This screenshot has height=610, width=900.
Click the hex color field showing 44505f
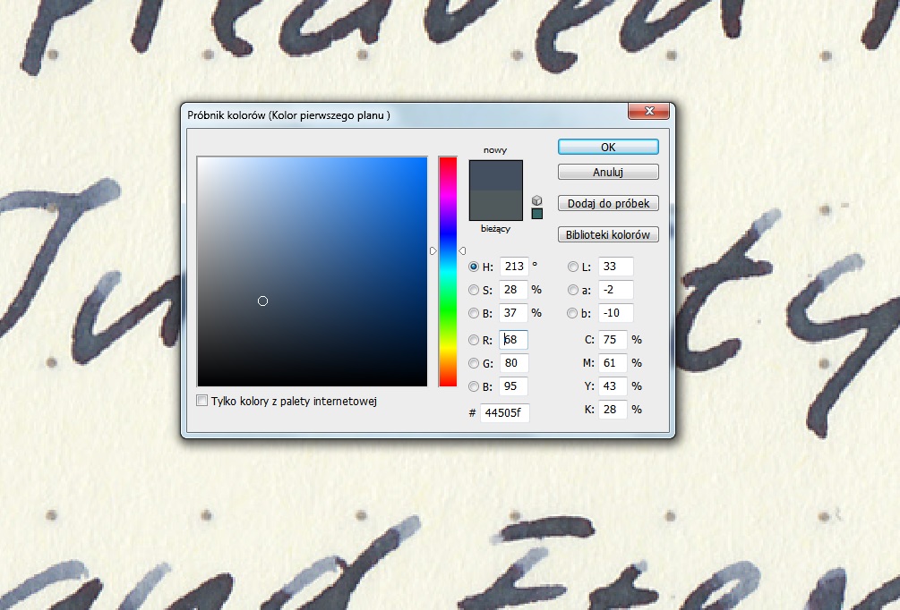(x=504, y=413)
